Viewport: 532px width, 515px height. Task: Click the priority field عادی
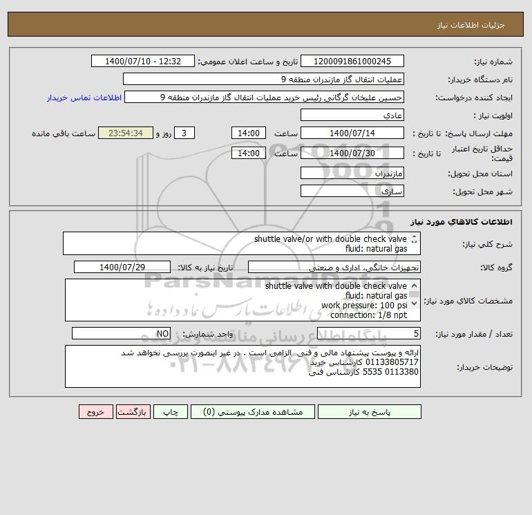352,115
